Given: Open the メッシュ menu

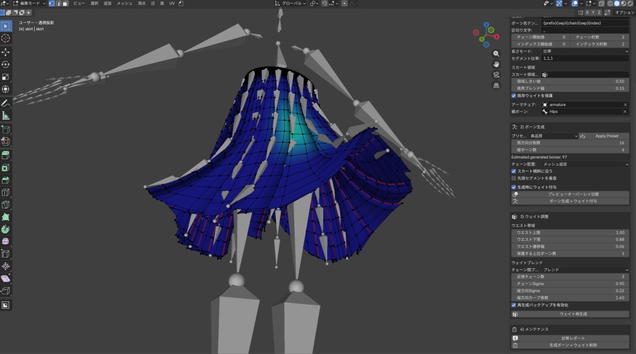Looking at the screenshot, I should [x=124, y=3].
